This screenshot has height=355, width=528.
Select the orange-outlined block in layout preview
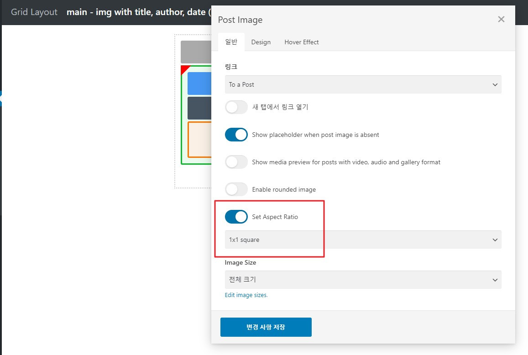point(199,140)
